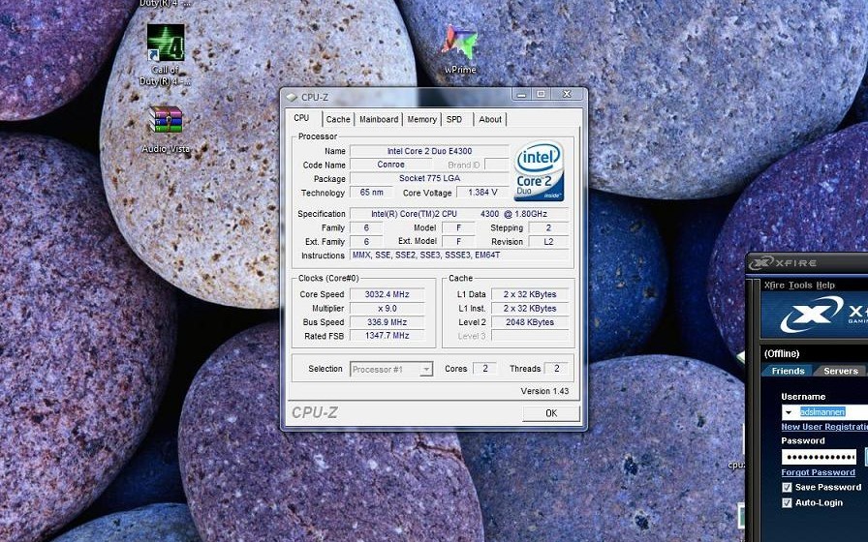Image resolution: width=868 pixels, height=542 pixels.
Task: Click the Version 1.43 text
Action: tap(544, 391)
